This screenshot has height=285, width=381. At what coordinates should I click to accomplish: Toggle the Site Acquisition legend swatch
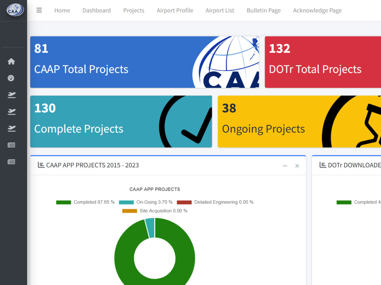[130, 211]
